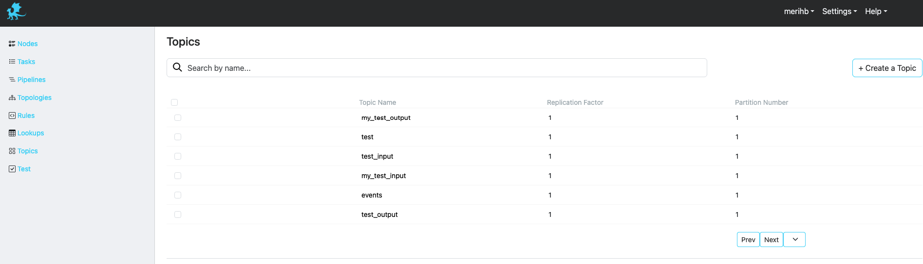Click the dragon logo in the header
The image size is (923, 264).
(16, 12)
